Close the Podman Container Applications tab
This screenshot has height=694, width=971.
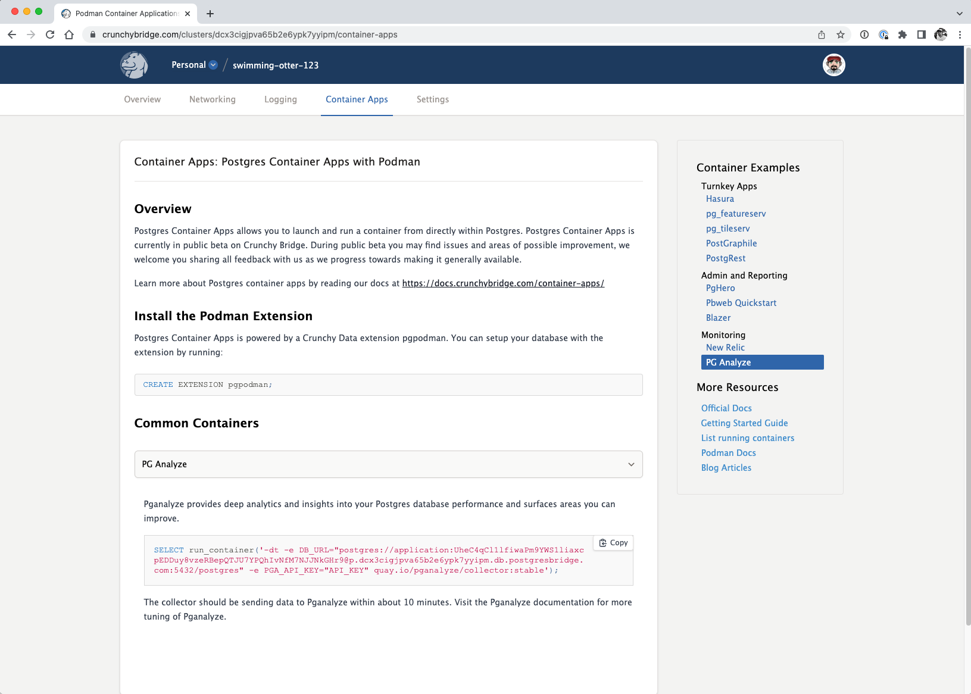[188, 13]
